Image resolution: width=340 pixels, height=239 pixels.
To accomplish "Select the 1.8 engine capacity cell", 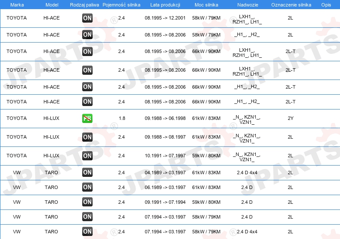I will (x=122, y=118).
